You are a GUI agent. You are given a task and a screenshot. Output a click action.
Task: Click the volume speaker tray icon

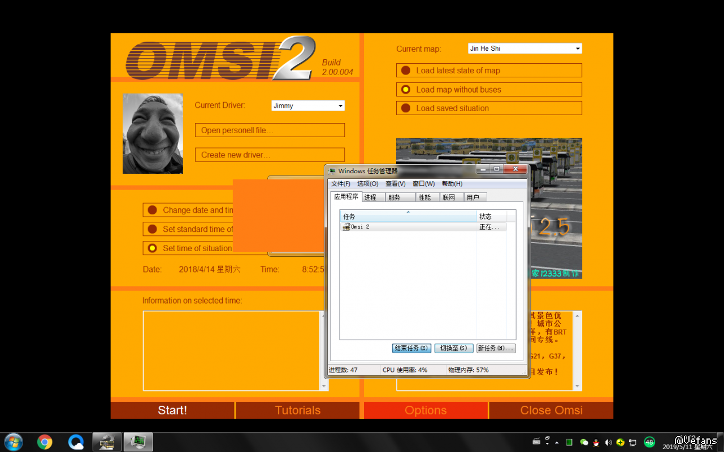pyautogui.click(x=608, y=442)
